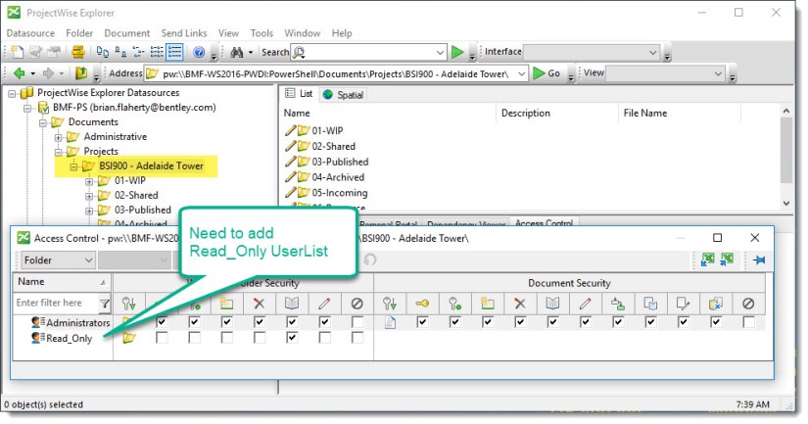Open the document cabinet toolbar icon
Image resolution: width=808 pixels, height=424 pixels.
coord(77,52)
